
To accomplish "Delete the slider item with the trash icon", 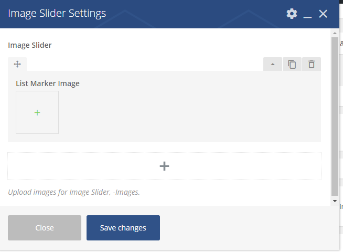I will click(x=312, y=64).
